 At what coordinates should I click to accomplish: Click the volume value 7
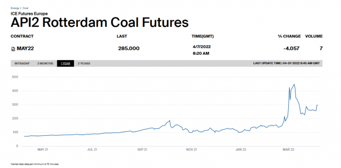point(321,49)
